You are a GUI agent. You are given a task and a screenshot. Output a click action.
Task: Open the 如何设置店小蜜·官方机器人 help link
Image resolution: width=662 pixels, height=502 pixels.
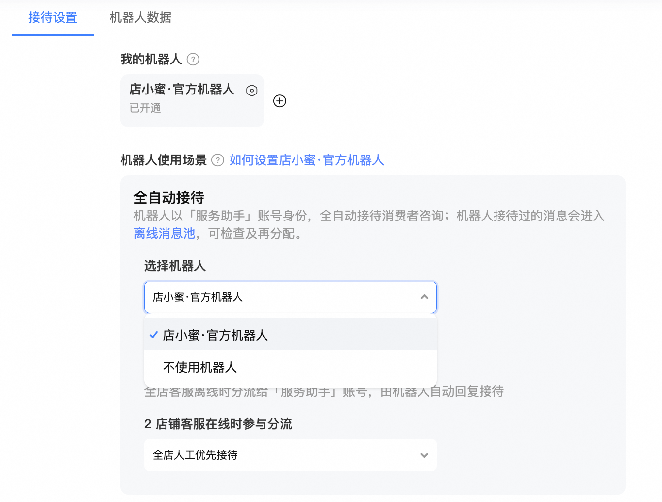click(x=306, y=160)
